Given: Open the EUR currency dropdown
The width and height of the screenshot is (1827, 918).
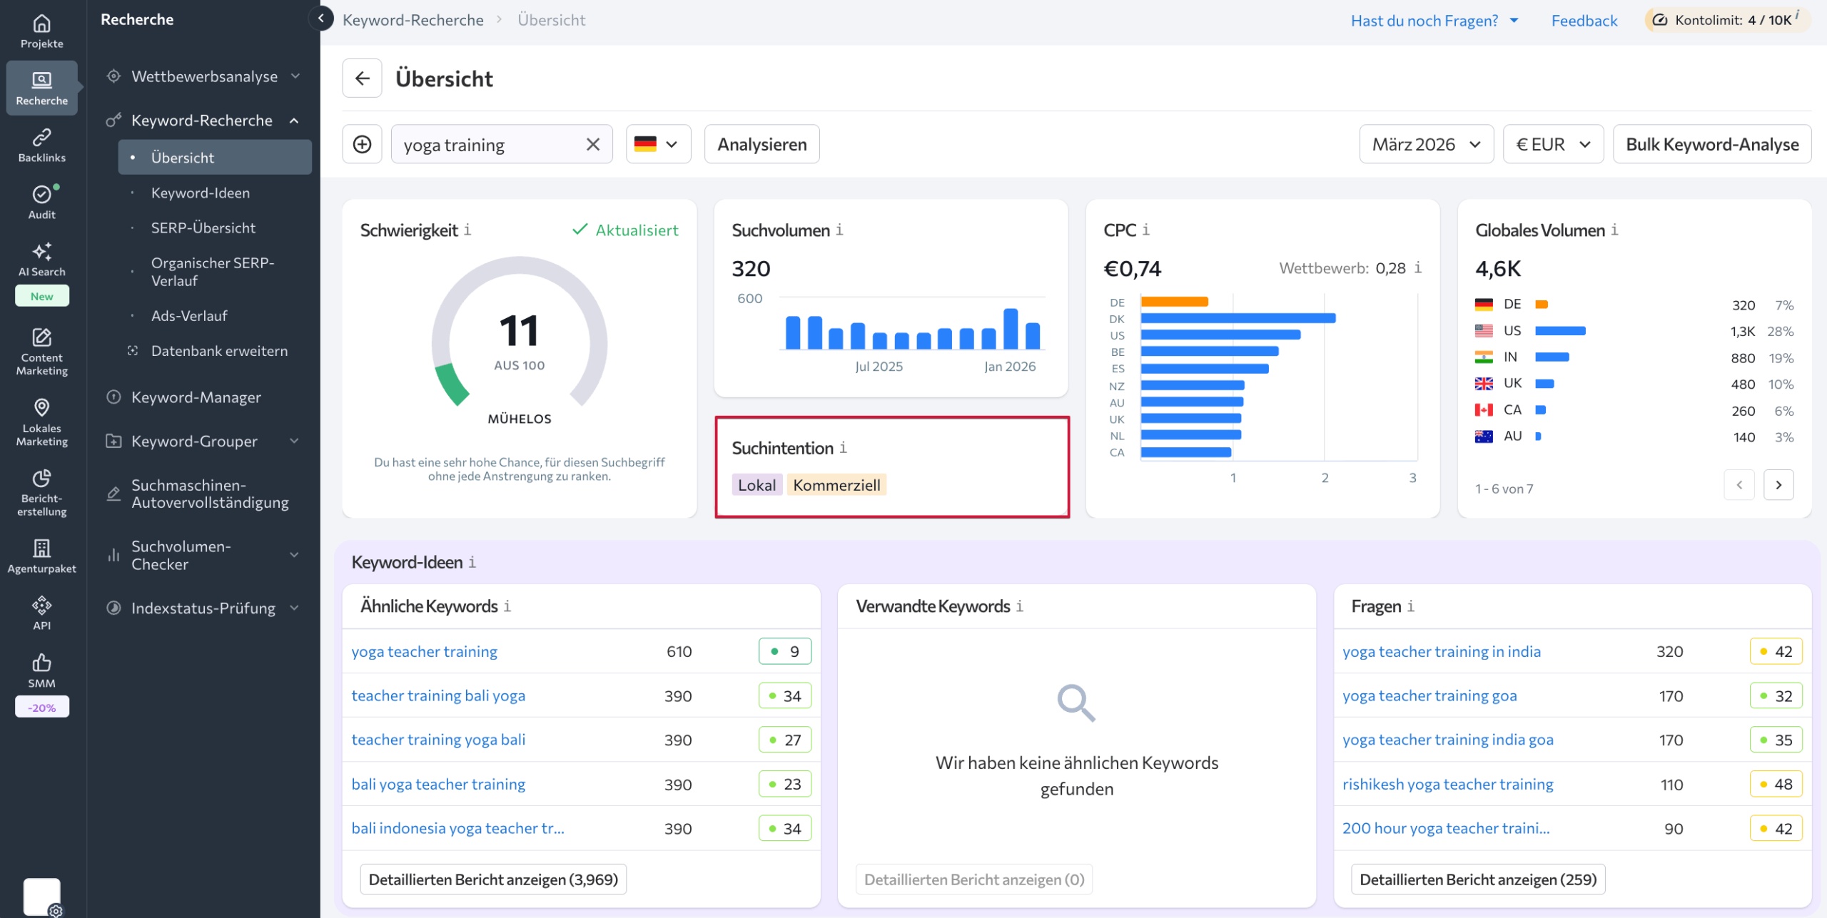Looking at the screenshot, I should click(1553, 143).
